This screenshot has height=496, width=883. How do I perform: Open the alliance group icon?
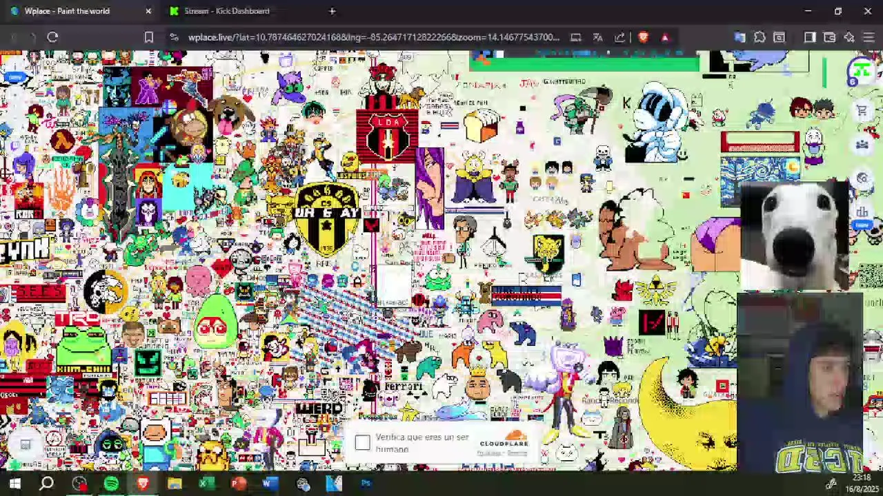pos(862,145)
